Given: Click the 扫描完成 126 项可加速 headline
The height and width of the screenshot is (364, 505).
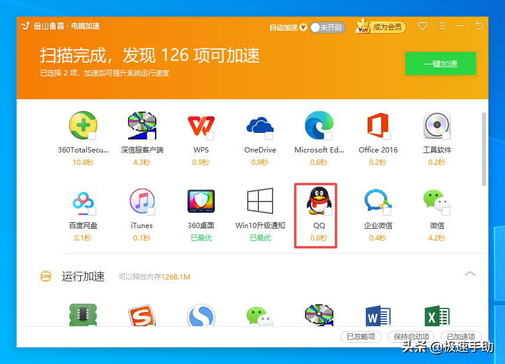Looking at the screenshot, I should click(149, 55).
